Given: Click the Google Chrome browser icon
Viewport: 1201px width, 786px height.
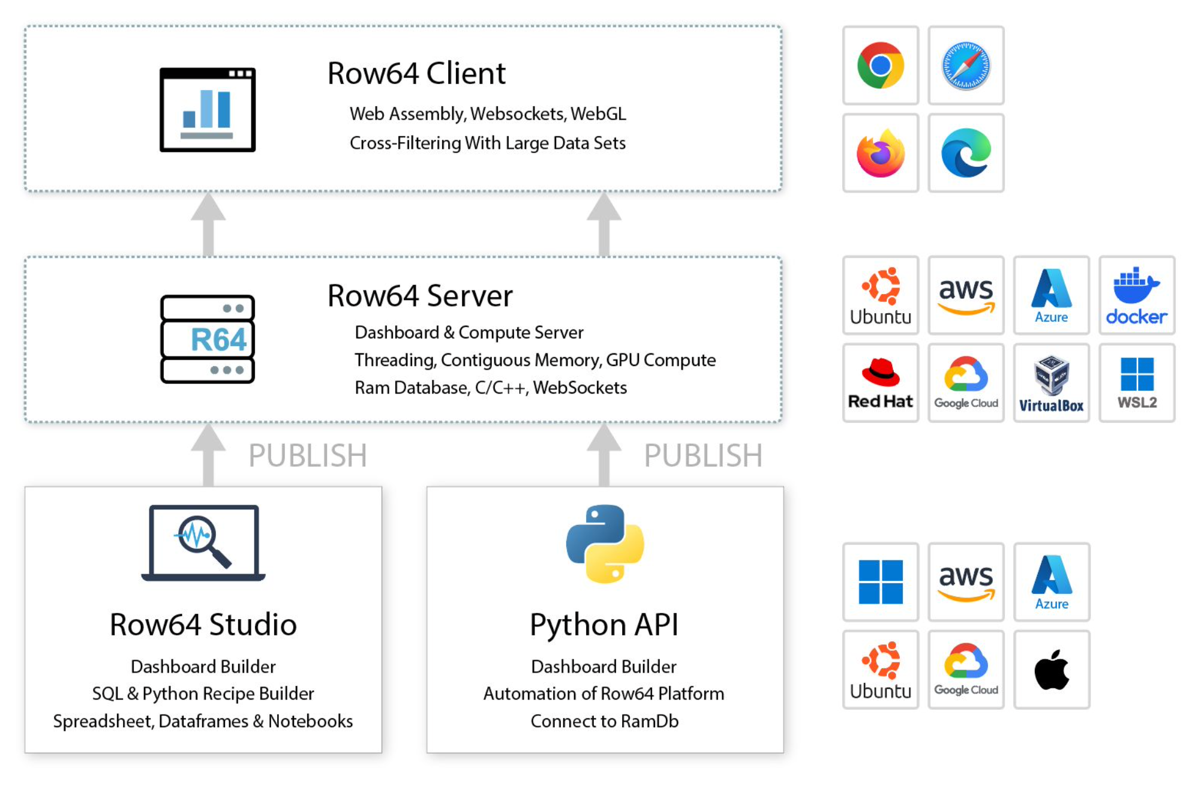Looking at the screenshot, I should pos(880,65).
